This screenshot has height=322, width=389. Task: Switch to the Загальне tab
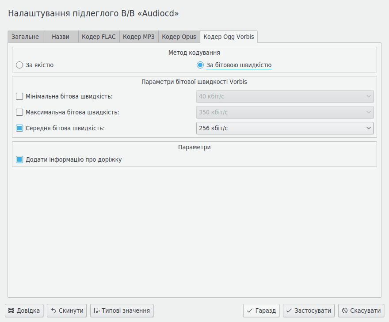[25, 37]
